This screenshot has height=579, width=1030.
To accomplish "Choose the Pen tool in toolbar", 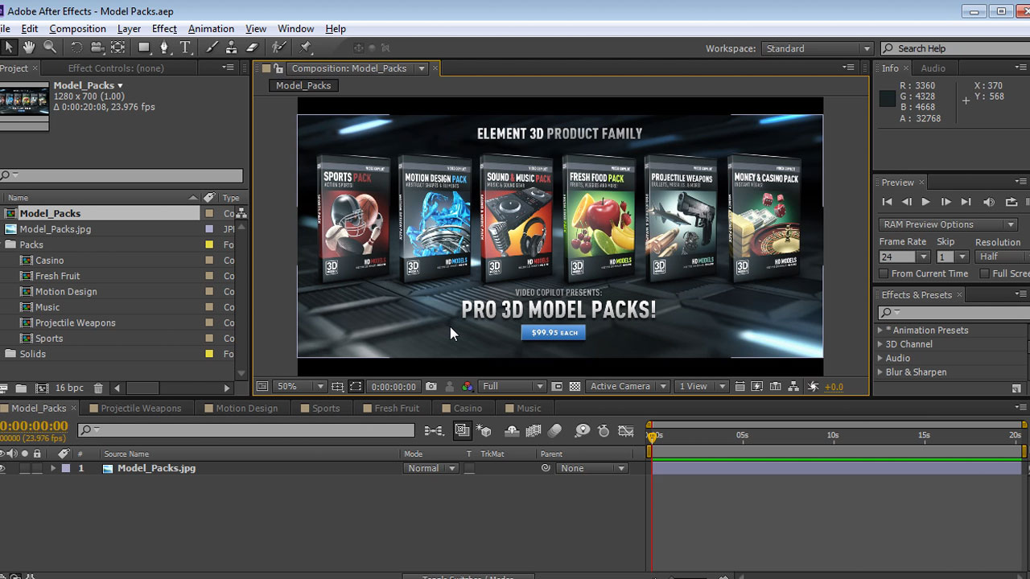I will [164, 47].
